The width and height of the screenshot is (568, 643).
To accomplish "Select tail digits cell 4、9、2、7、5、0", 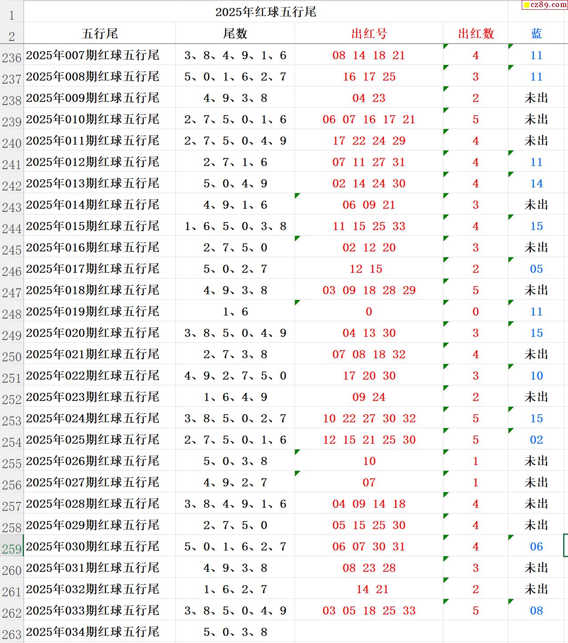I will coord(235,375).
